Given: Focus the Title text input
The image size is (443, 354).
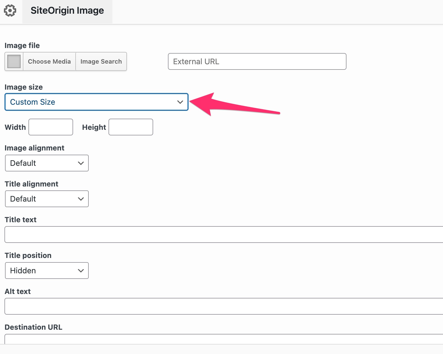Looking at the screenshot, I should [x=224, y=235].
